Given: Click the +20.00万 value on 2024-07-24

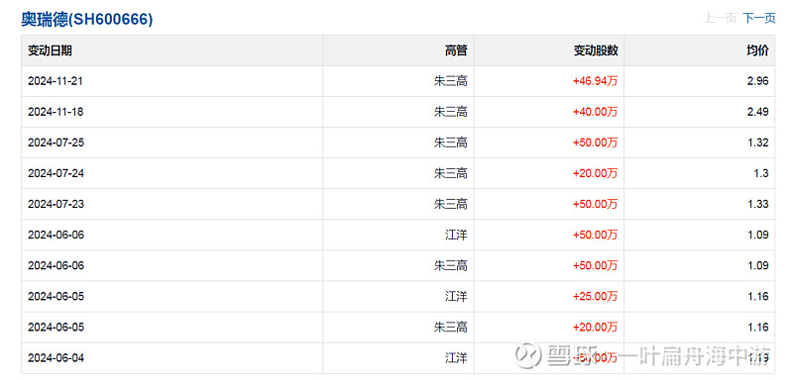Looking at the screenshot, I should tap(595, 173).
